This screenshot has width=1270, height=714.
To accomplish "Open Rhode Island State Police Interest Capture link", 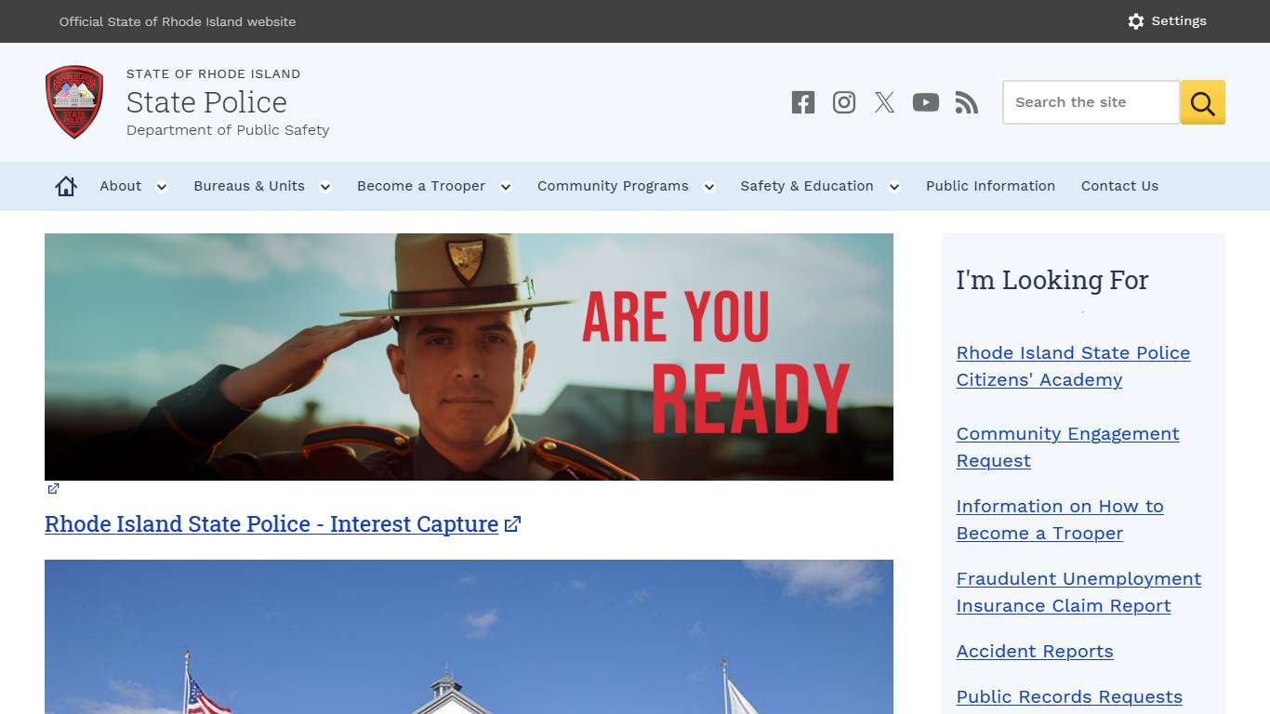I will coord(271,523).
